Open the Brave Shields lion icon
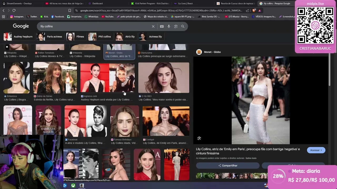 click(x=254, y=10)
